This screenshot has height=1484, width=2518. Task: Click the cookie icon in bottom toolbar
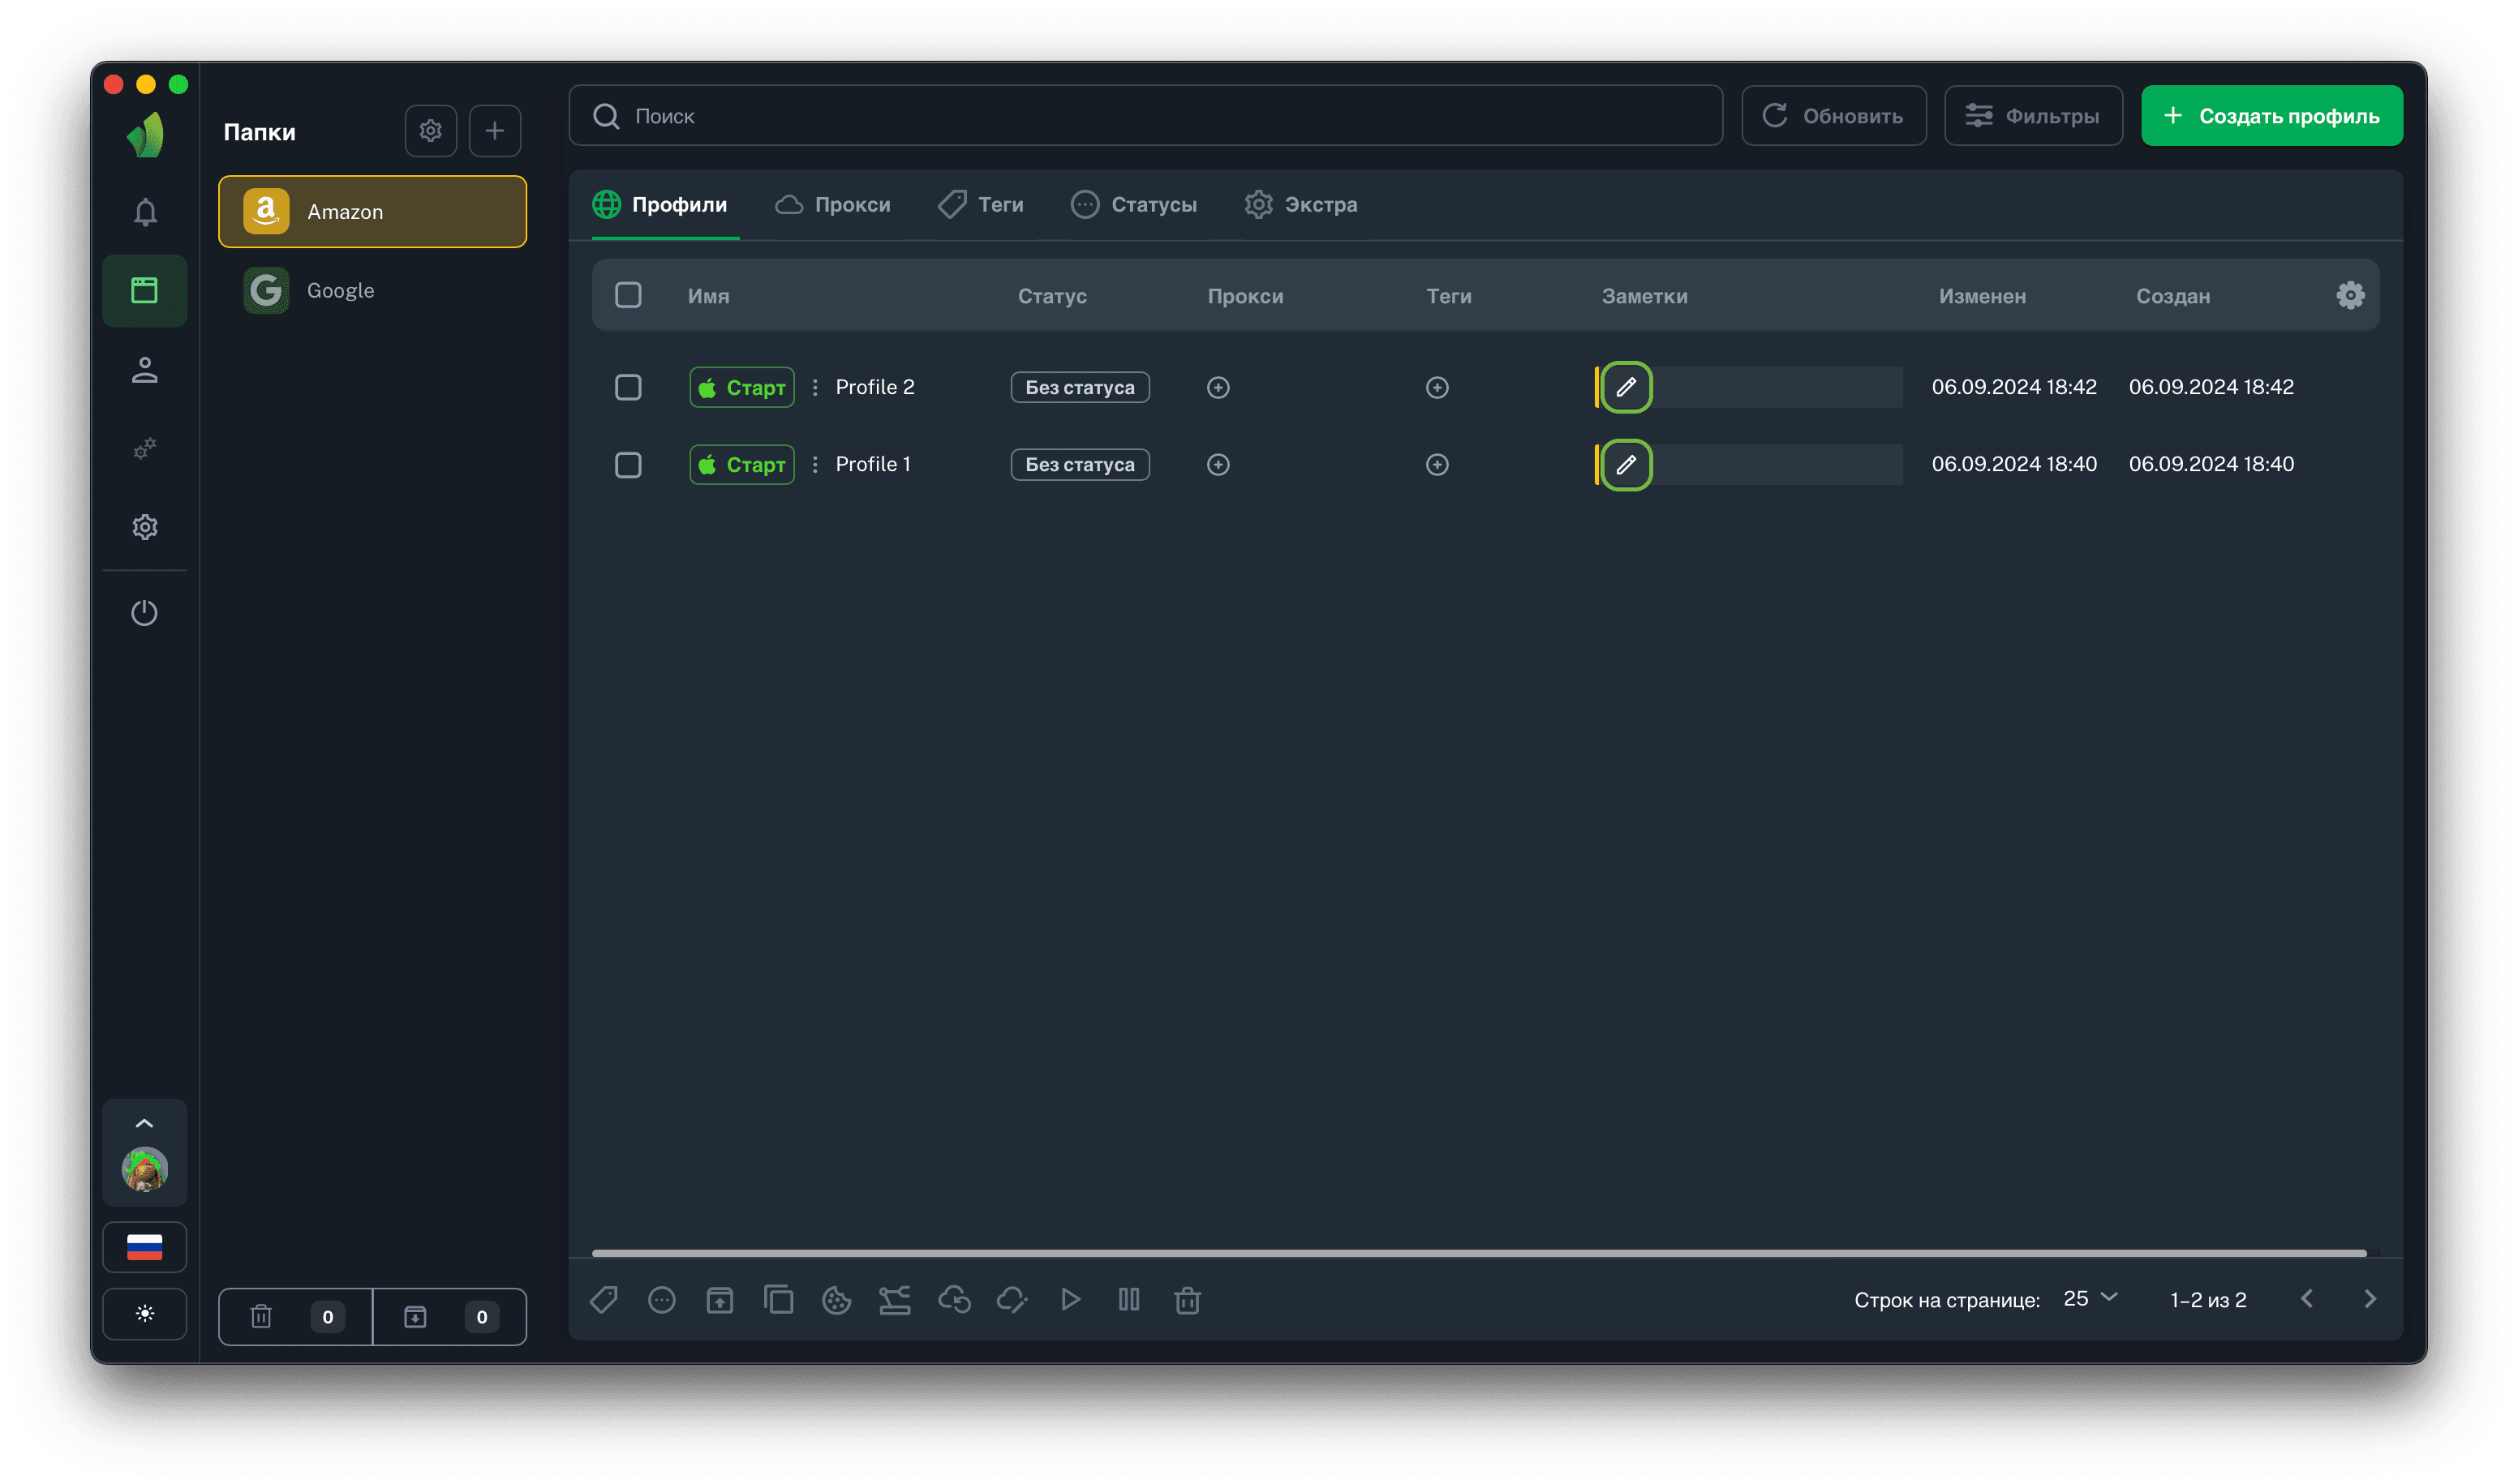(x=836, y=1300)
